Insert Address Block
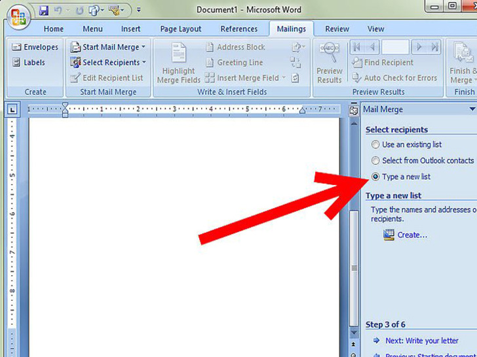Image resolution: width=477 pixels, height=357 pixels. tap(235, 47)
